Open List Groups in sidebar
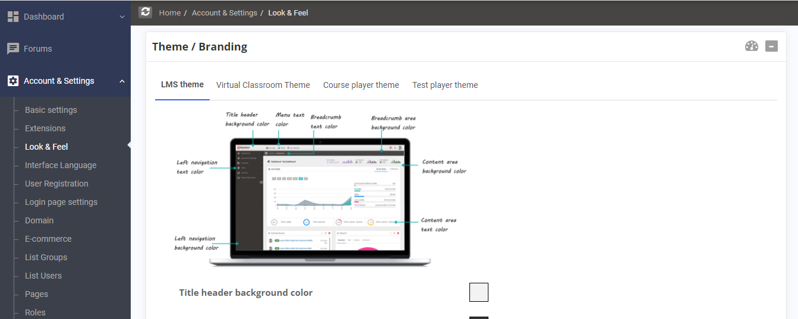 click(x=46, y=257)
